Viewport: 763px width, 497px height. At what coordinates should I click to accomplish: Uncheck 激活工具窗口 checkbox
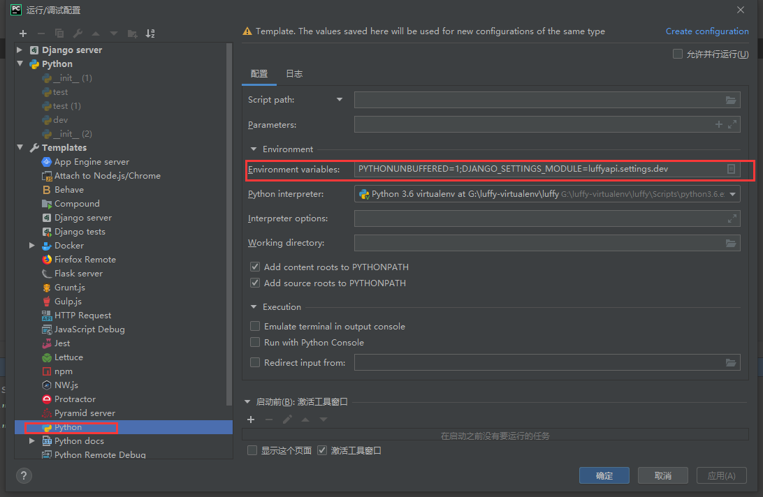click(322, 450)
